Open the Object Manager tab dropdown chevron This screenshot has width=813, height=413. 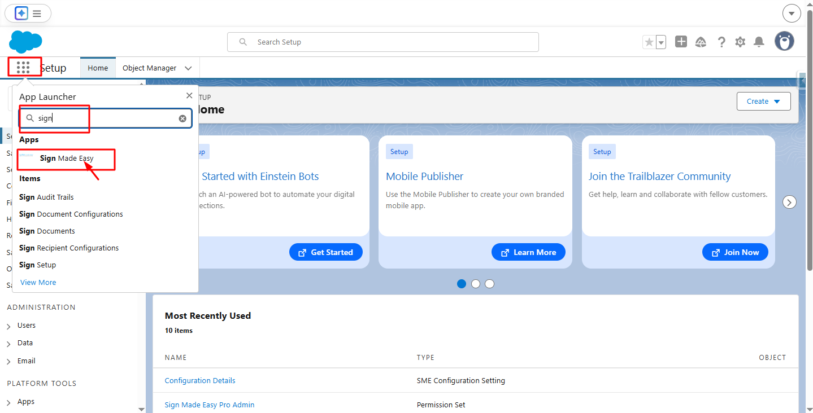[188, 68]
